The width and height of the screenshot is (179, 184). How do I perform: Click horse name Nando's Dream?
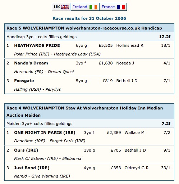tap(31, 63)
